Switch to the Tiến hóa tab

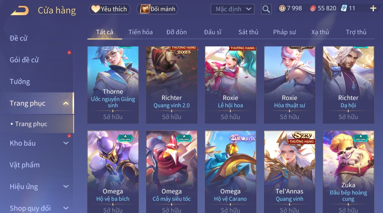pos(141,32)
